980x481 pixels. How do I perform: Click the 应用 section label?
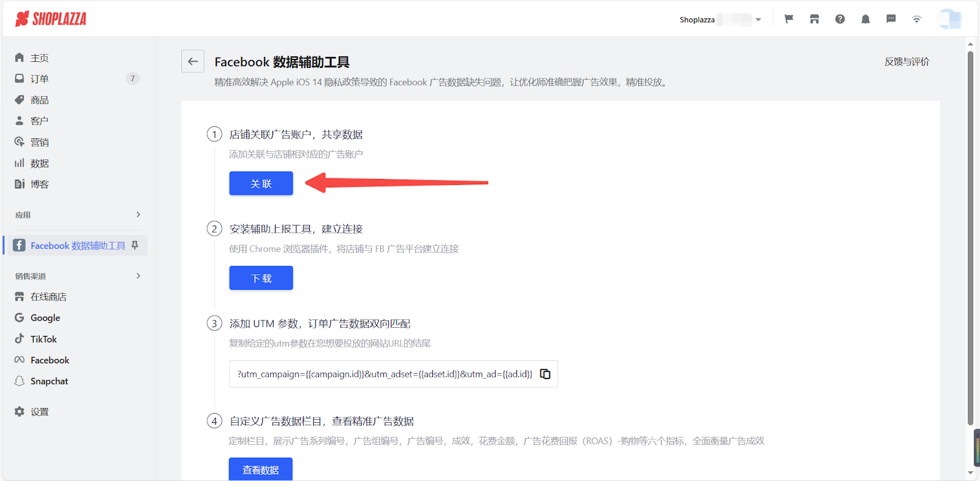[23, 215]
